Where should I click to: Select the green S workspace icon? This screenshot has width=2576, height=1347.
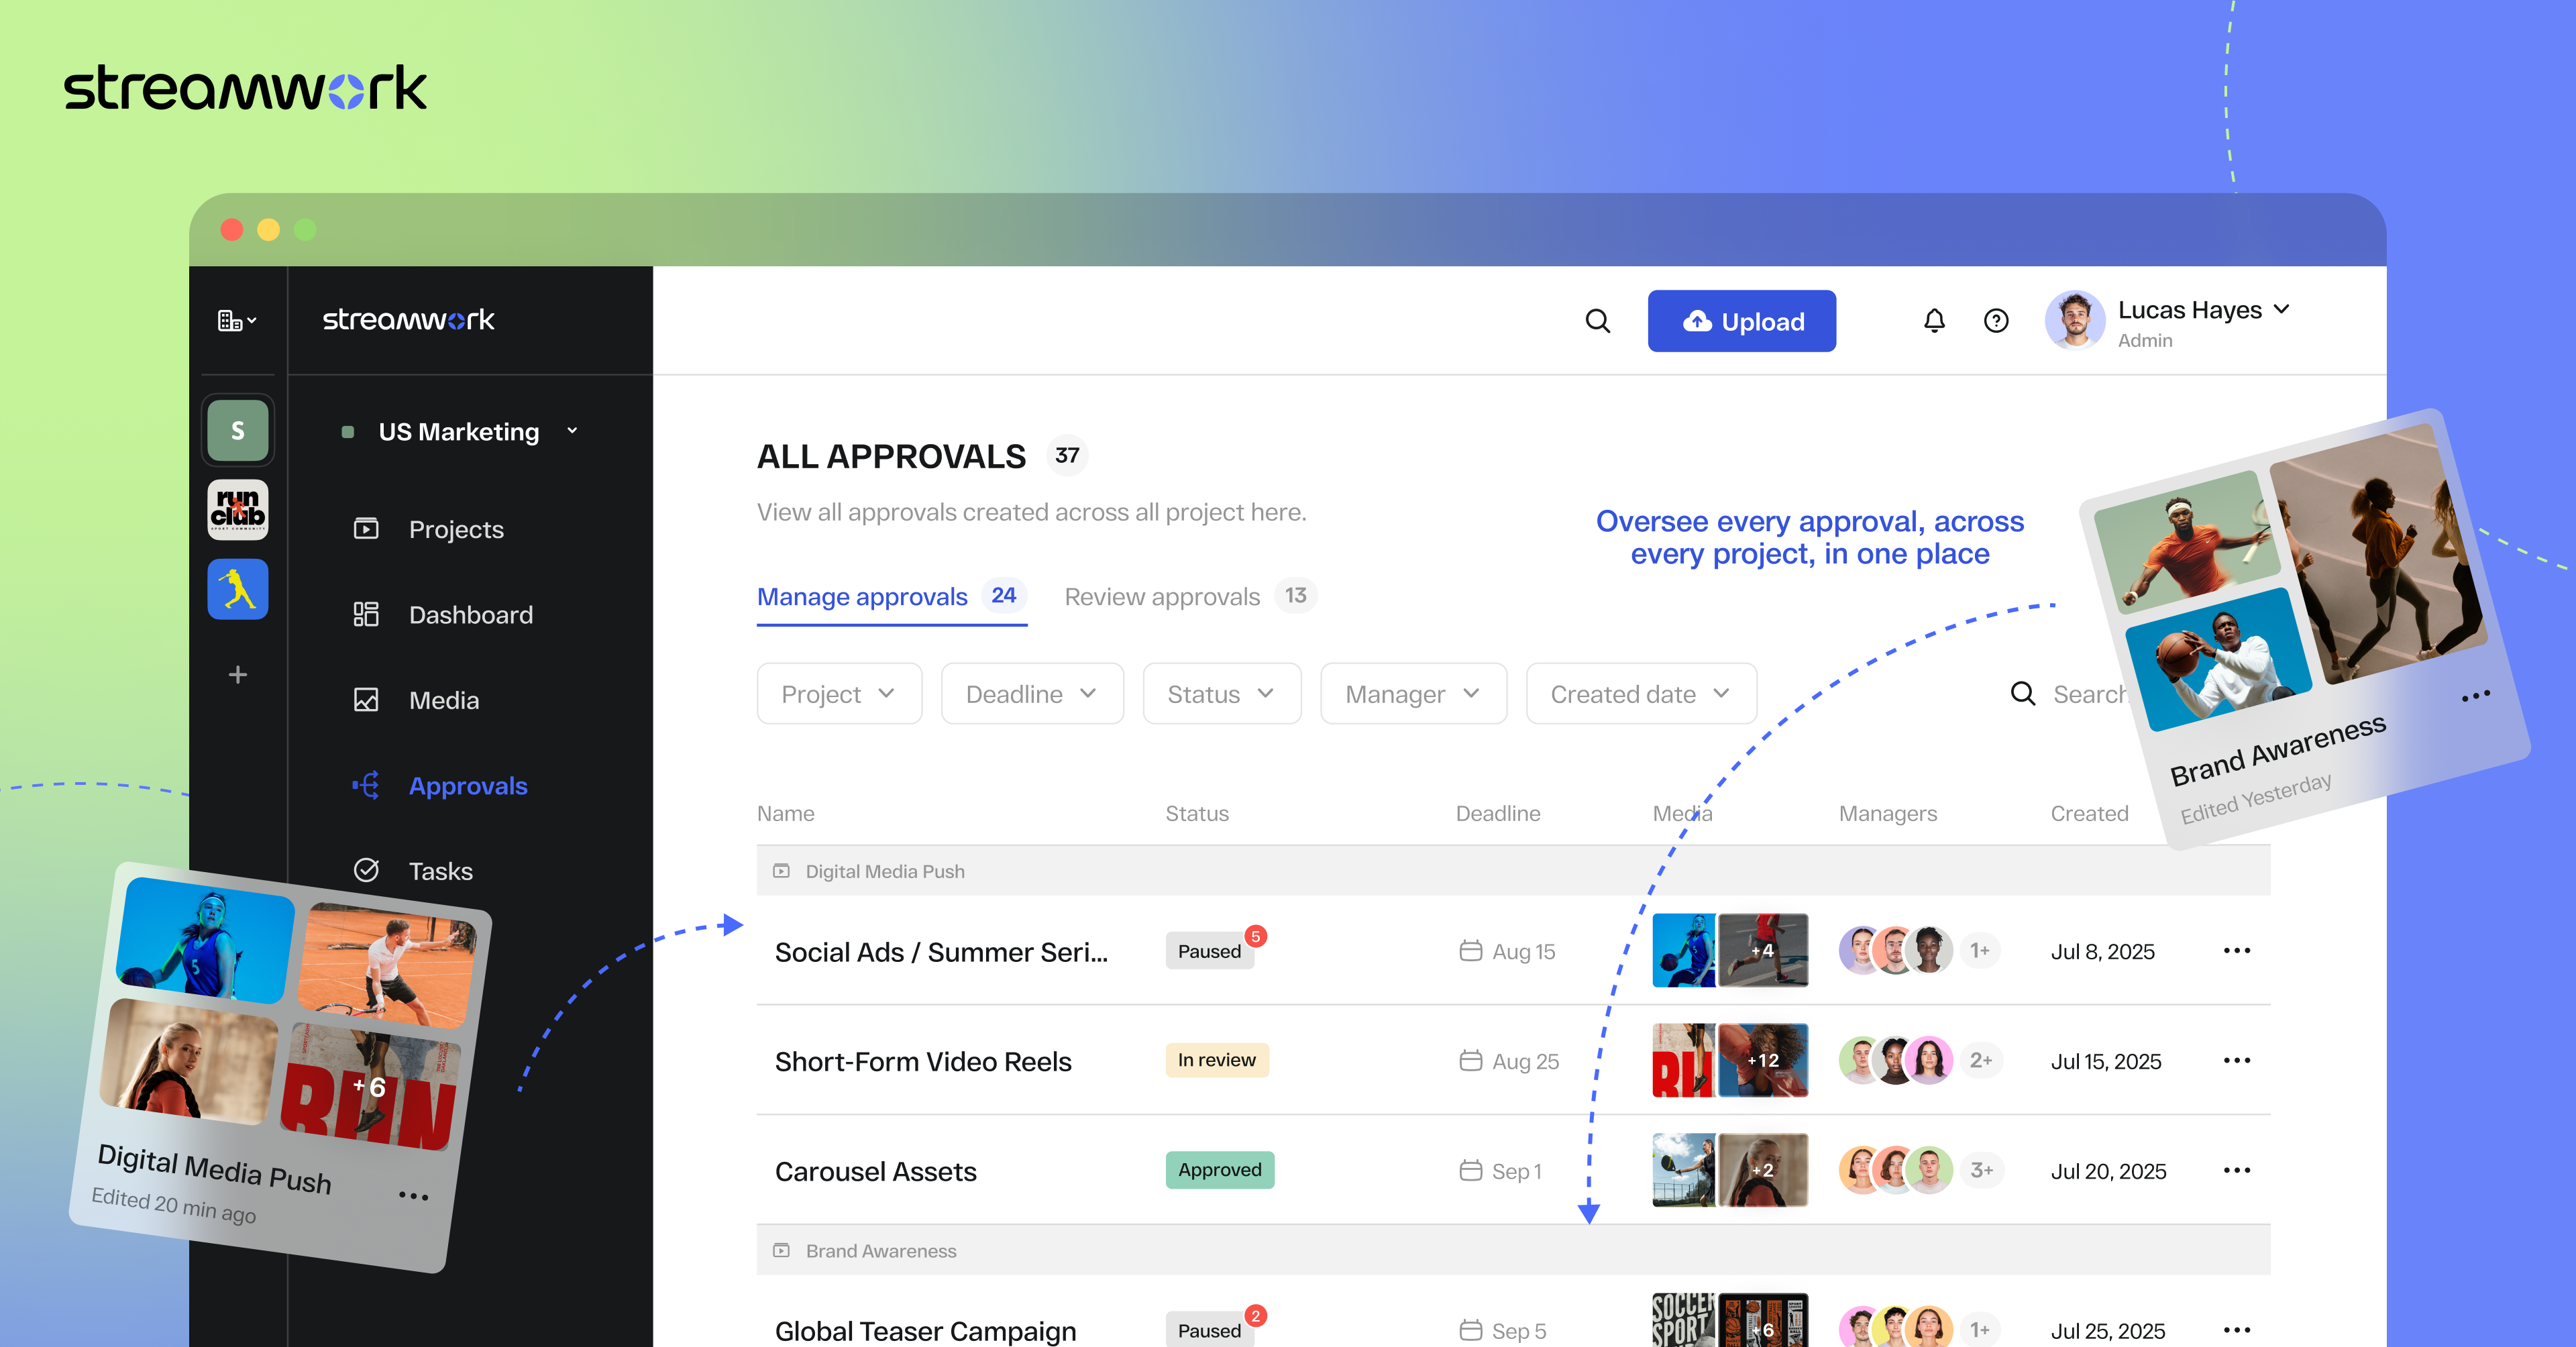[238, 431]
